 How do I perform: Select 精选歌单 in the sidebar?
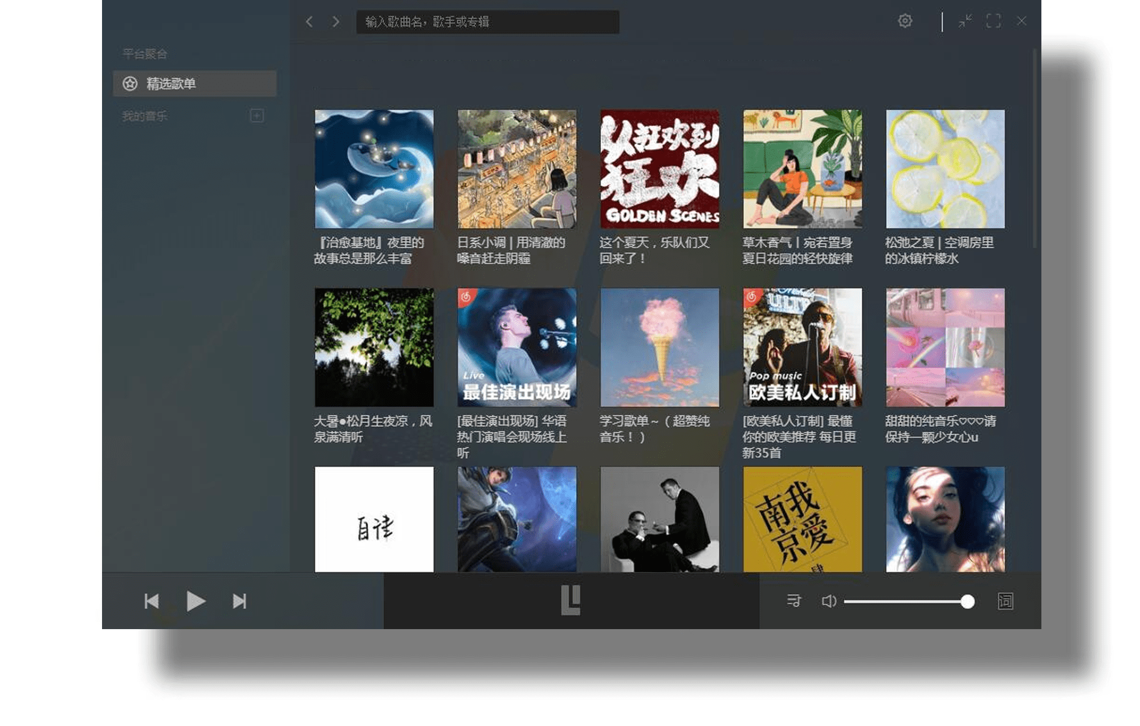(195, 84)
